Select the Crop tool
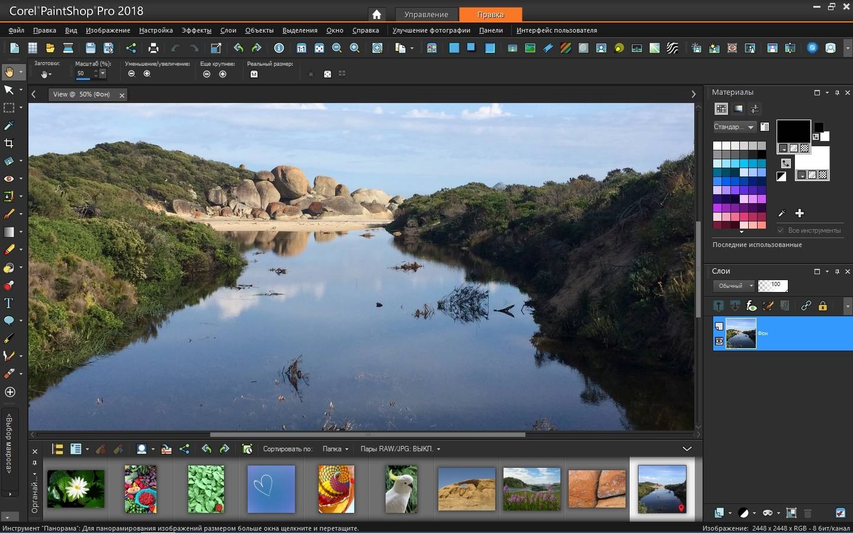 pyautogui.click(x=9, y=143)
